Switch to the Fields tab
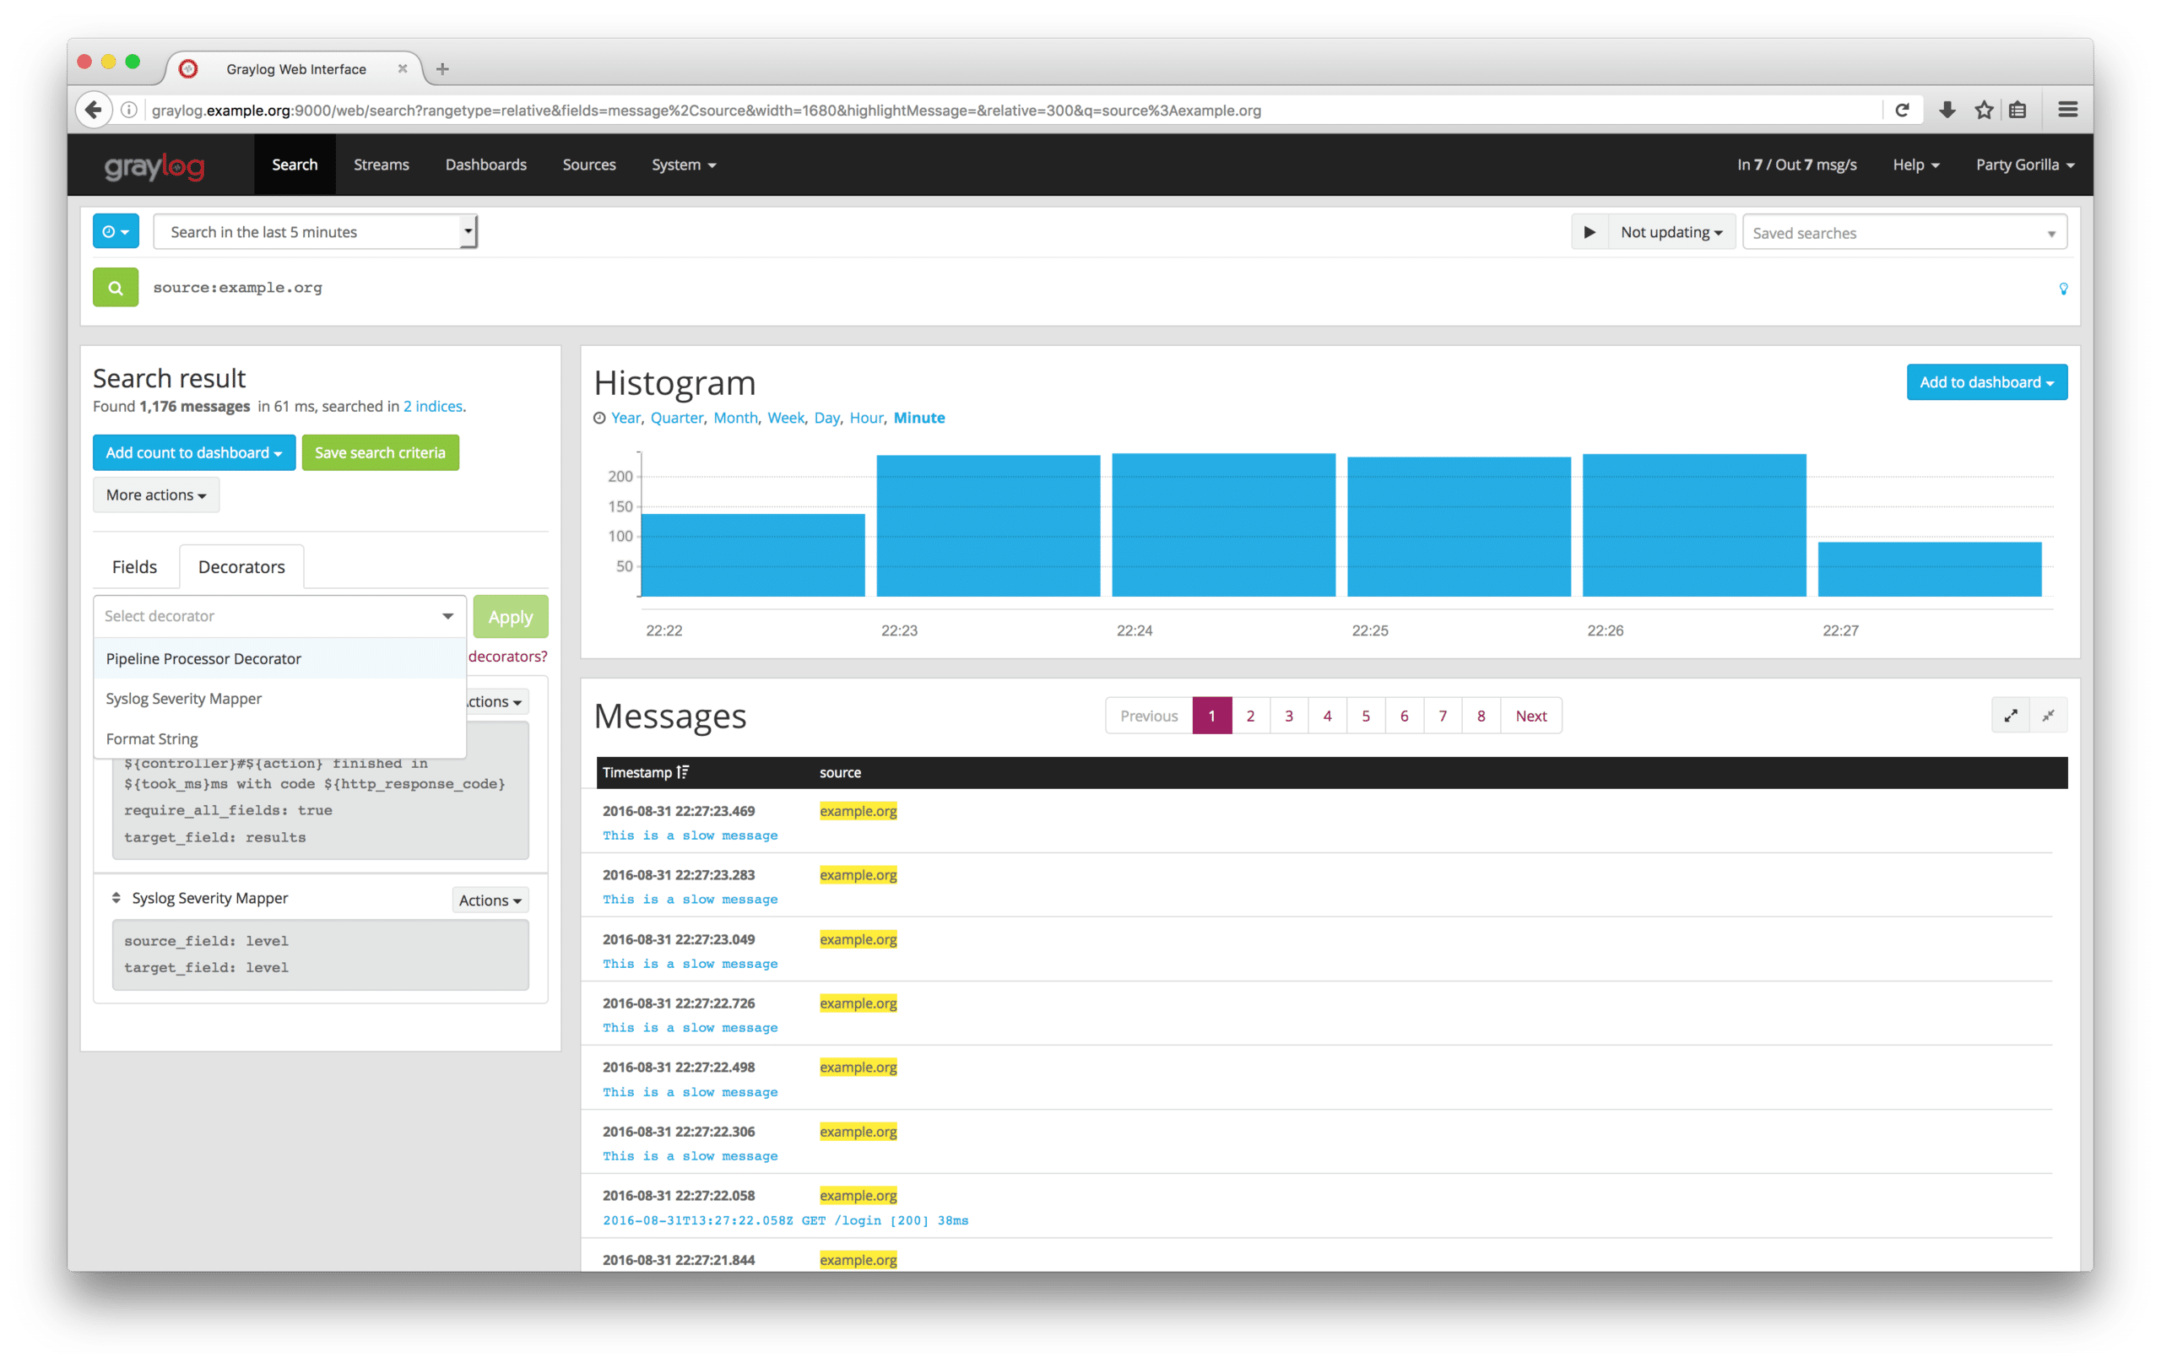2161x1368 pixels. click(x=134, y=567)
